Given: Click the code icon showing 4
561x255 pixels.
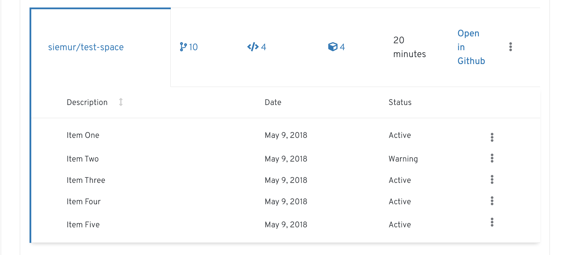Looking at the screenshot, I should [253, 47].
